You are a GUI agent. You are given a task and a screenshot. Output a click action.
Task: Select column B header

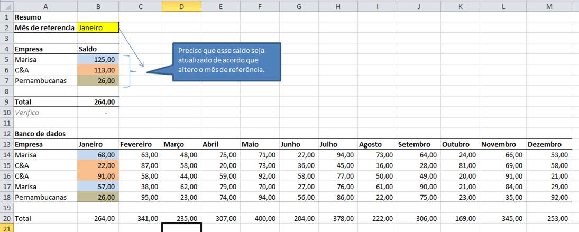coord(98,6)
